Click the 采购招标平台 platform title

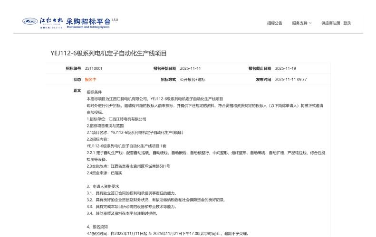pos(88,21)
